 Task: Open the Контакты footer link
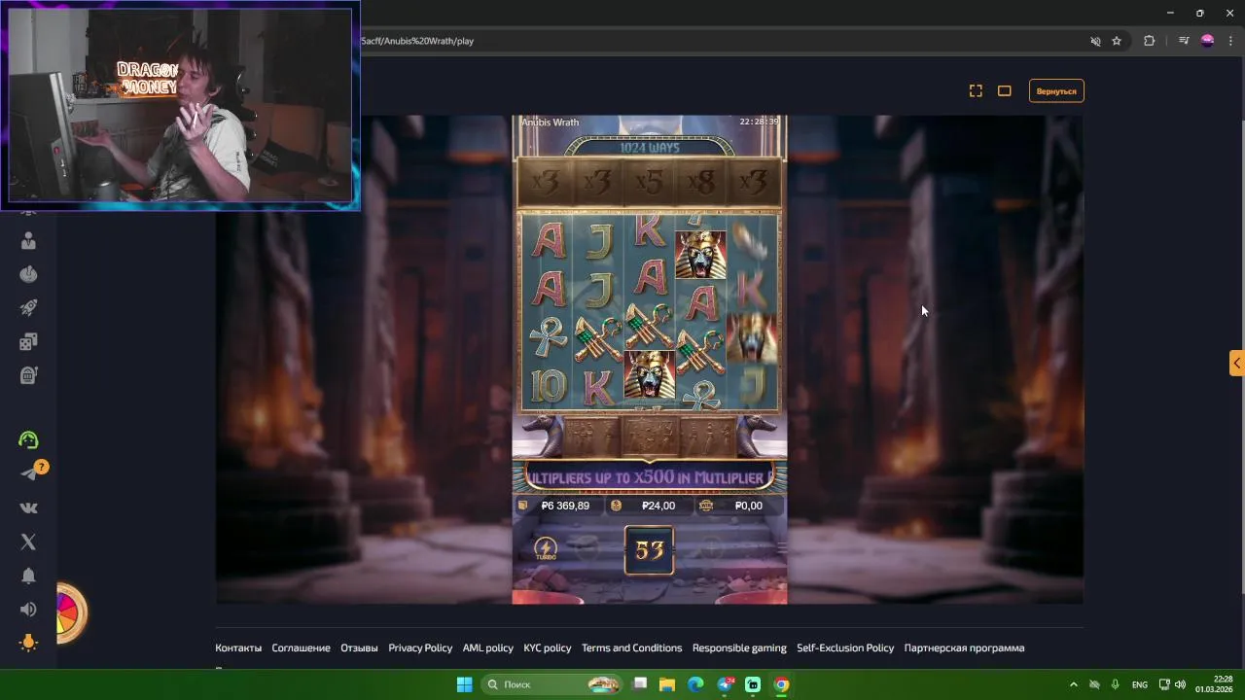tap(238, 647)
